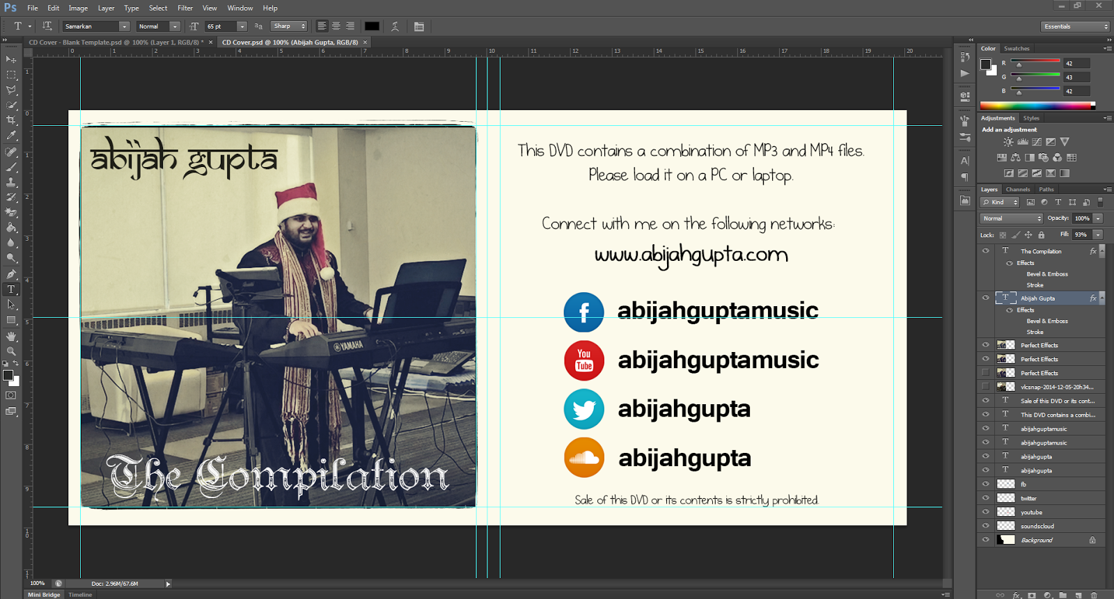Add a Brightness/Contrast adjustment
The width and height of the screenshot is (1114, 599).
(x=1008, y=142)
